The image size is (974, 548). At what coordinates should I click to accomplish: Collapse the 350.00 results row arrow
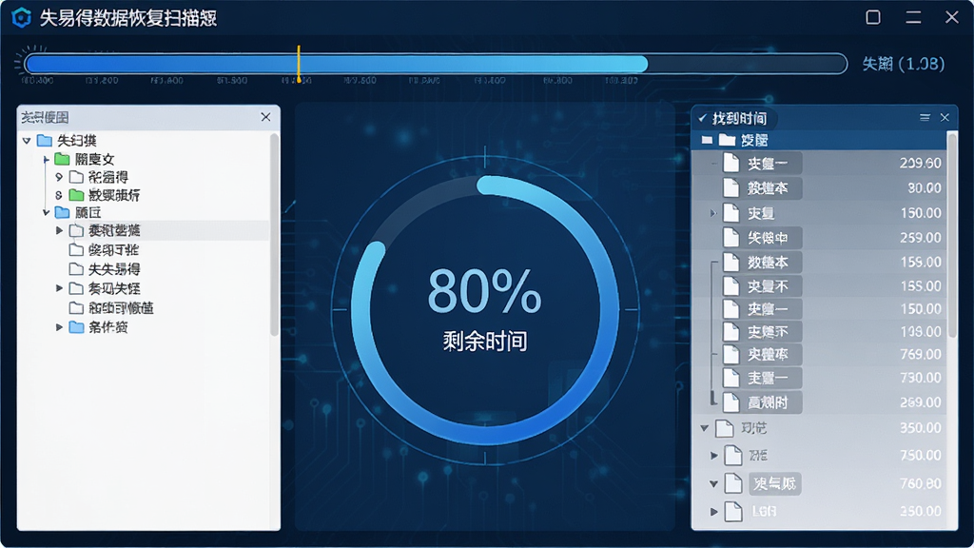point(705,428)
